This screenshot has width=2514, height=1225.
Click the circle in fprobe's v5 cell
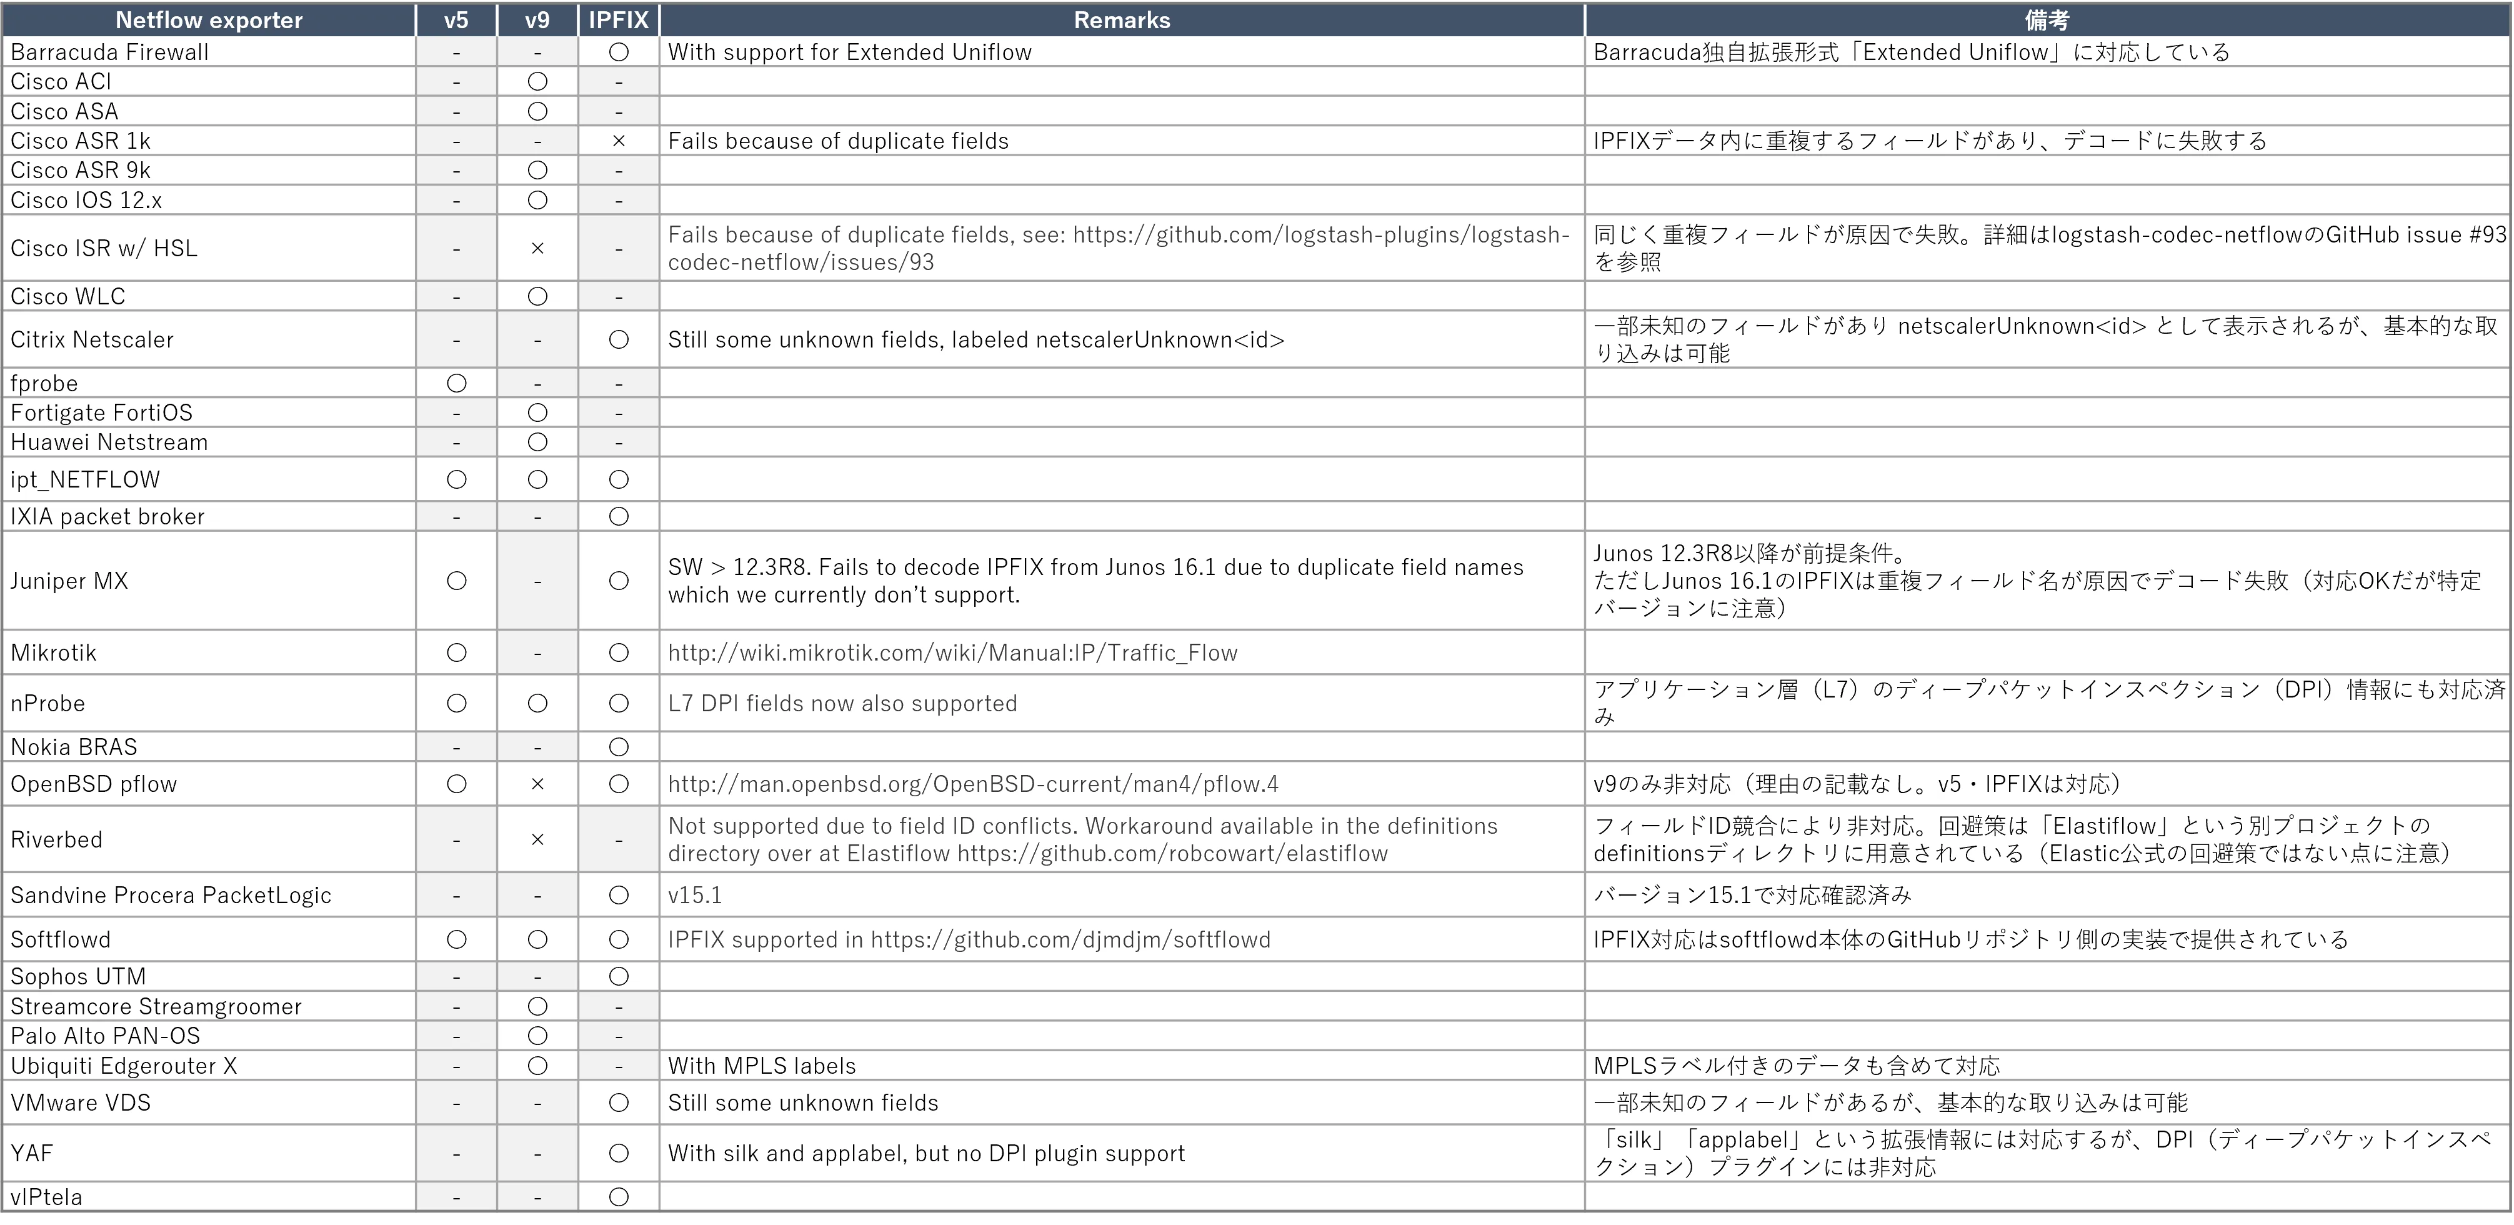(x=456, y=384)
